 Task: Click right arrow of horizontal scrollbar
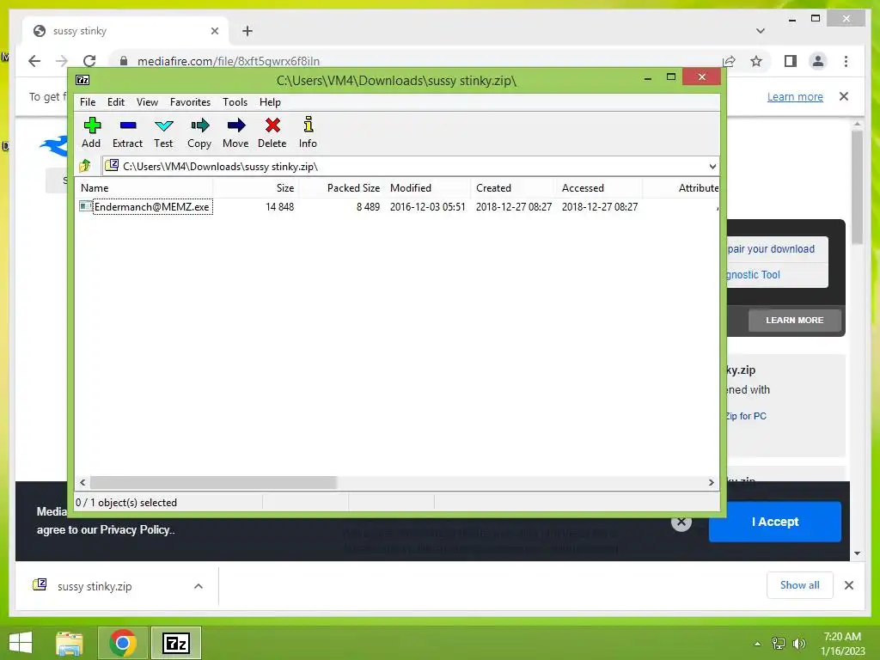pyautogui.click(x=711, y=483)
